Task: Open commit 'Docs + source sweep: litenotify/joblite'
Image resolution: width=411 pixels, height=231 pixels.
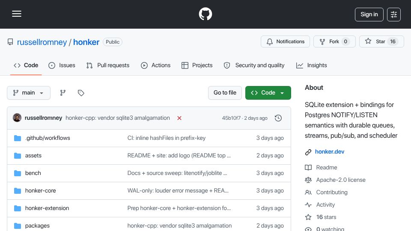Action: (x=177, y=173)
